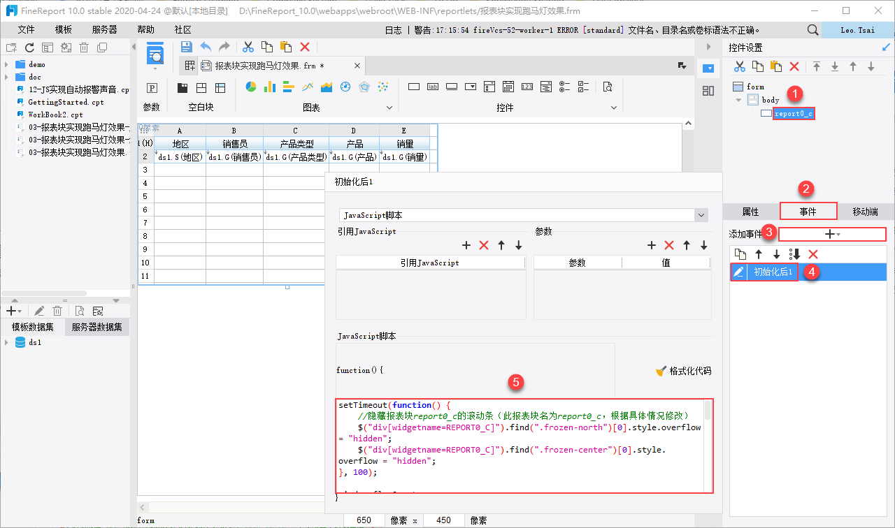This screenshot has height=528, width=895.
Task: Click the 格式化代码 format code button
Action: 683,371
